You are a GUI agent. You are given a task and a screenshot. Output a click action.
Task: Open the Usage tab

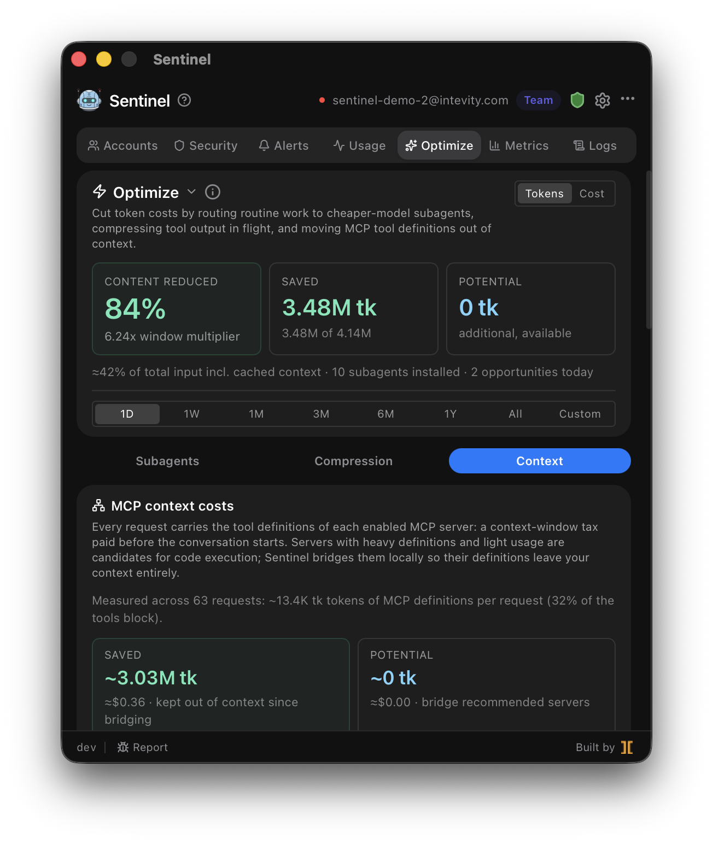click(359, 145)
